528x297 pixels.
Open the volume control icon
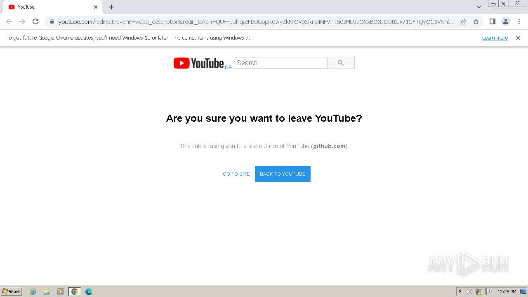pos(469,292)
